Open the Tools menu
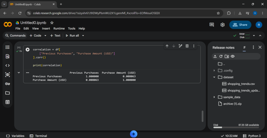This screenshot has width=267, height=138. click(71, 29)
